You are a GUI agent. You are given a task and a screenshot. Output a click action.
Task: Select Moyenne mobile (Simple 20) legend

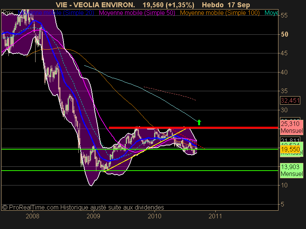56,13
